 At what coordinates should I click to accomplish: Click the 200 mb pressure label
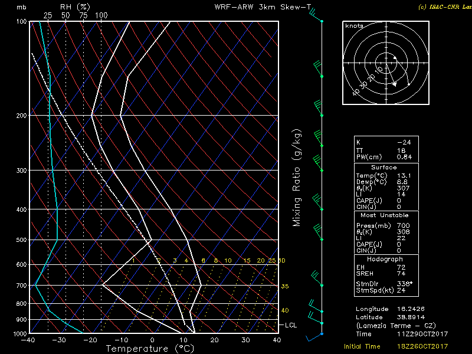pos(21,116)
